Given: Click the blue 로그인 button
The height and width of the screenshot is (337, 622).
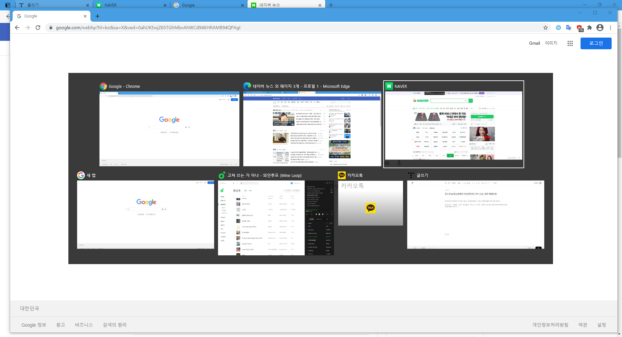Looking at the screenshot, I should [x=596, y=43].
